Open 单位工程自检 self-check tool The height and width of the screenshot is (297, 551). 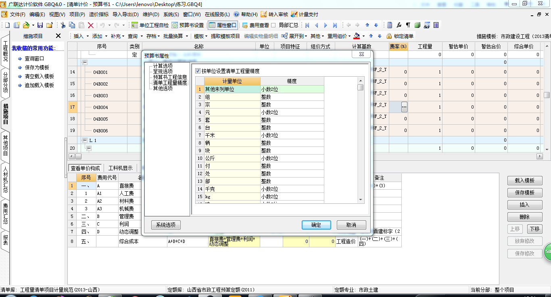(150, 25)
